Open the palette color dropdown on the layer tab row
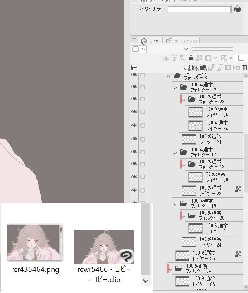Image resolution: width=248 pixels, height=293 pixels. point(138,49)
